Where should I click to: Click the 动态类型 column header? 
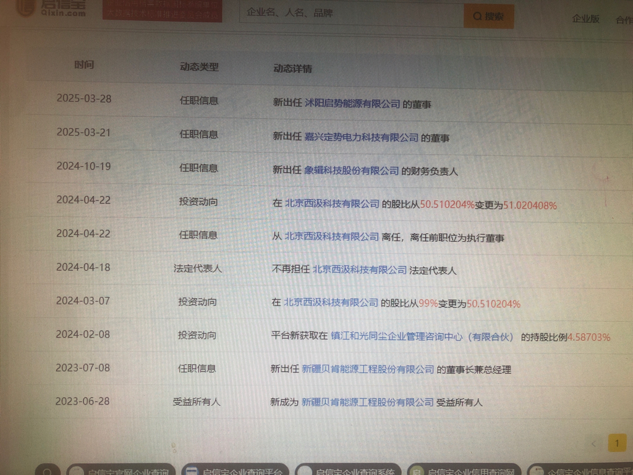click(x=199, y=67)
